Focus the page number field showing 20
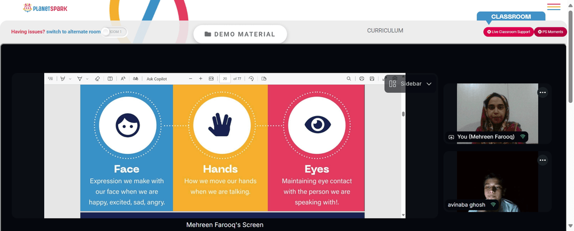Image resolution: width=574 pixels, height=231 pixels. click(225, 78)
